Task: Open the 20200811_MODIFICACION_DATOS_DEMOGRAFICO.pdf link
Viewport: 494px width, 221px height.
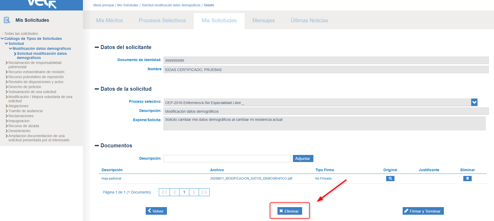Action: click(251, 179)
